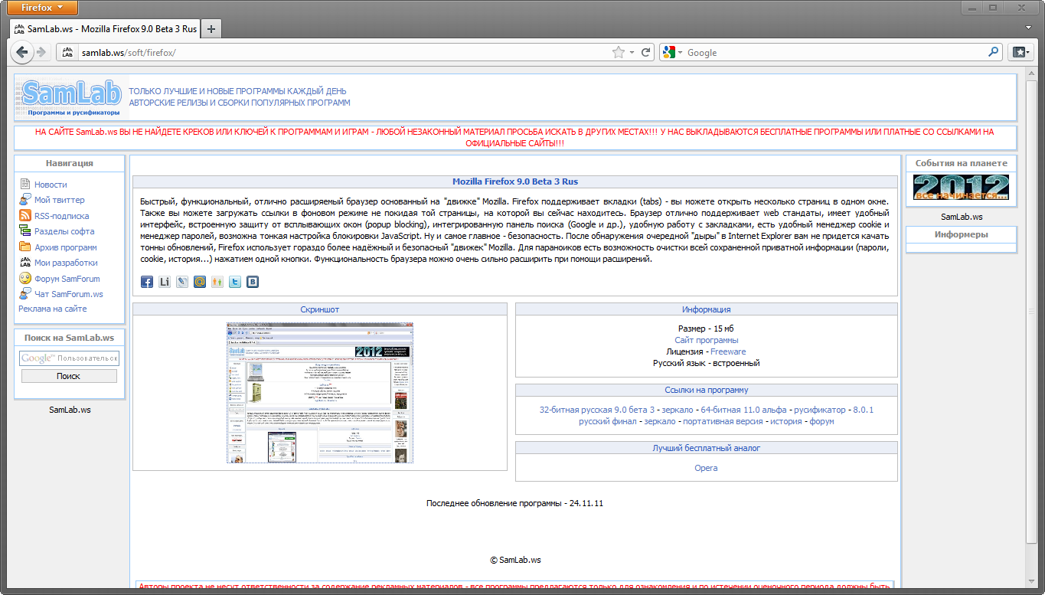The image size is (1045, 595).
Task: Click the text Размер - 15 мб
Action: tap(706, 329)
